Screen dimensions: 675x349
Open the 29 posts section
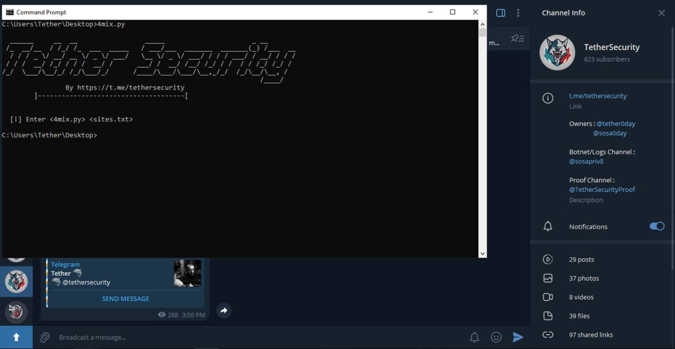(x=582, y=259)
